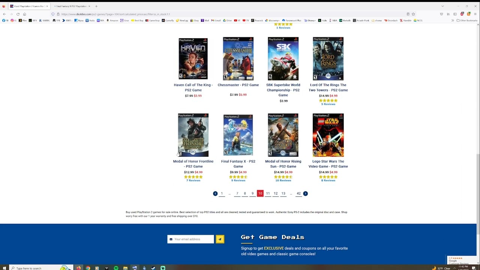Image resolution: width=480 pixels, height=270 pixels.
Task: Bookmark this page with star icon
Action: [x=413, y=14]
